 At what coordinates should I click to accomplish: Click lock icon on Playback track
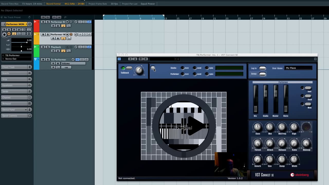coord(69,51)
